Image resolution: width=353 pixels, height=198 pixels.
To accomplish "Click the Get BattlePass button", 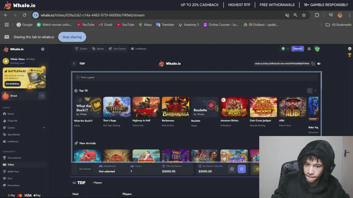I will click(13, 84).
